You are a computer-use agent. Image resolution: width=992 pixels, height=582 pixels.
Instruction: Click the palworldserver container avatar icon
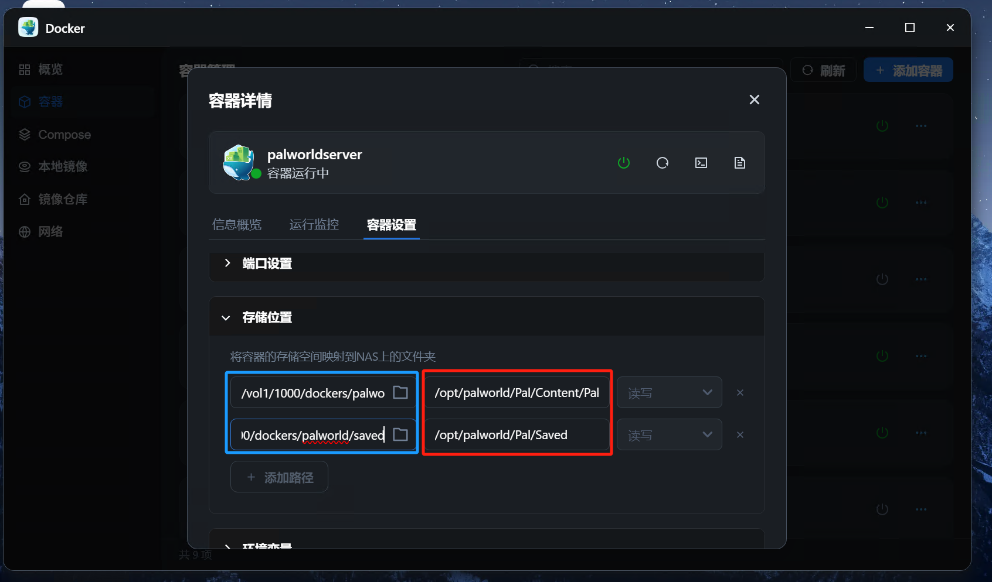pyautogui.click(x=239, y=162)
